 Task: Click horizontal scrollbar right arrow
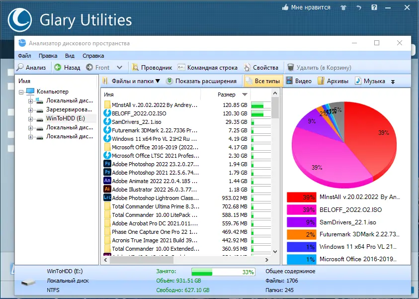267,260
